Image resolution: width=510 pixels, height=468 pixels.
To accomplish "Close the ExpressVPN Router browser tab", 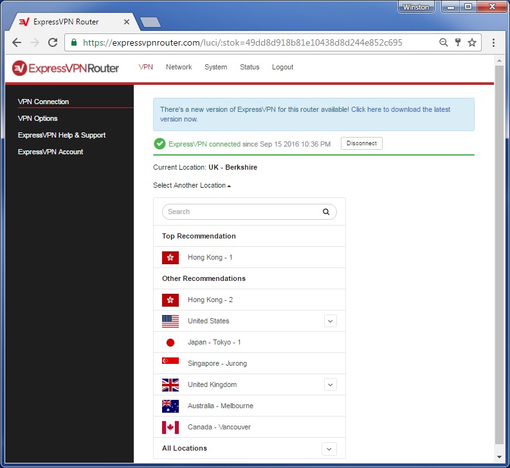I will 127,22.
